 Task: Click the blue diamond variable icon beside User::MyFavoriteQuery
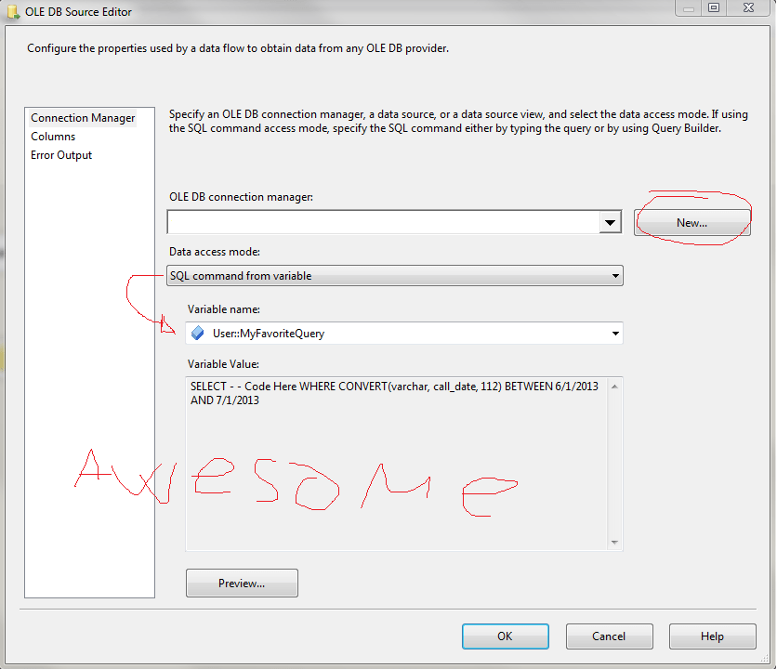197,333
